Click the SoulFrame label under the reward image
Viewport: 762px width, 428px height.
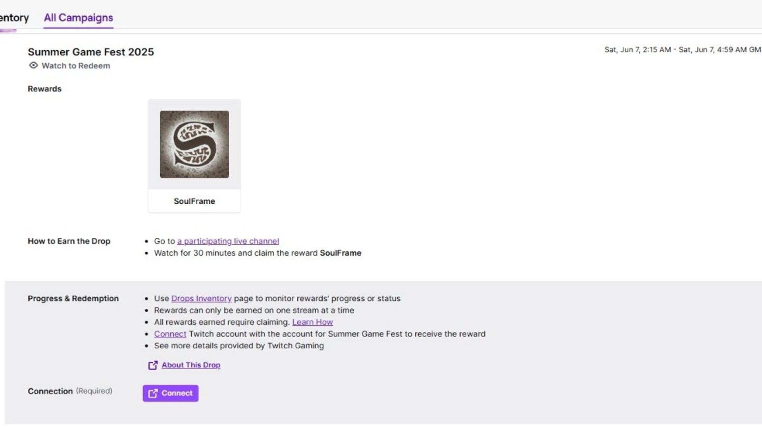[194, 201]
